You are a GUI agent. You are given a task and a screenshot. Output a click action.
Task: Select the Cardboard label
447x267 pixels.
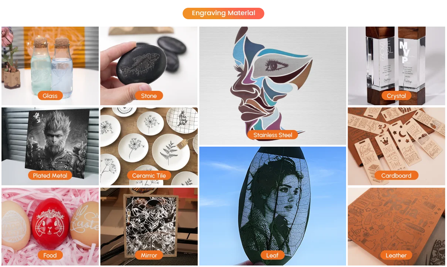[x=396, y=175]
